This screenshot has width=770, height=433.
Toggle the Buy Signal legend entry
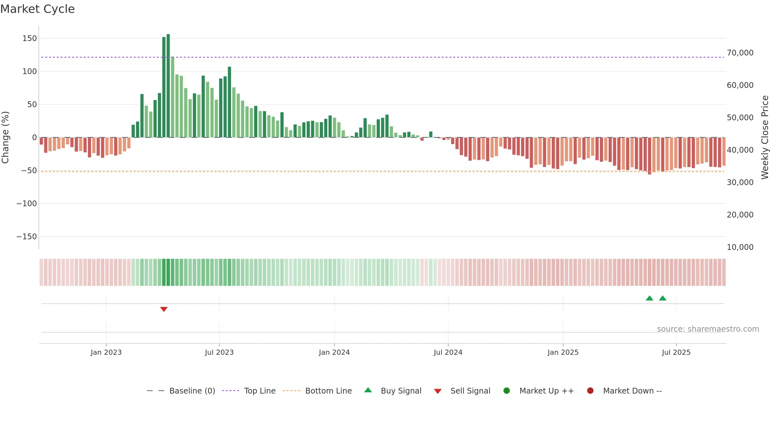pos(393,391)
